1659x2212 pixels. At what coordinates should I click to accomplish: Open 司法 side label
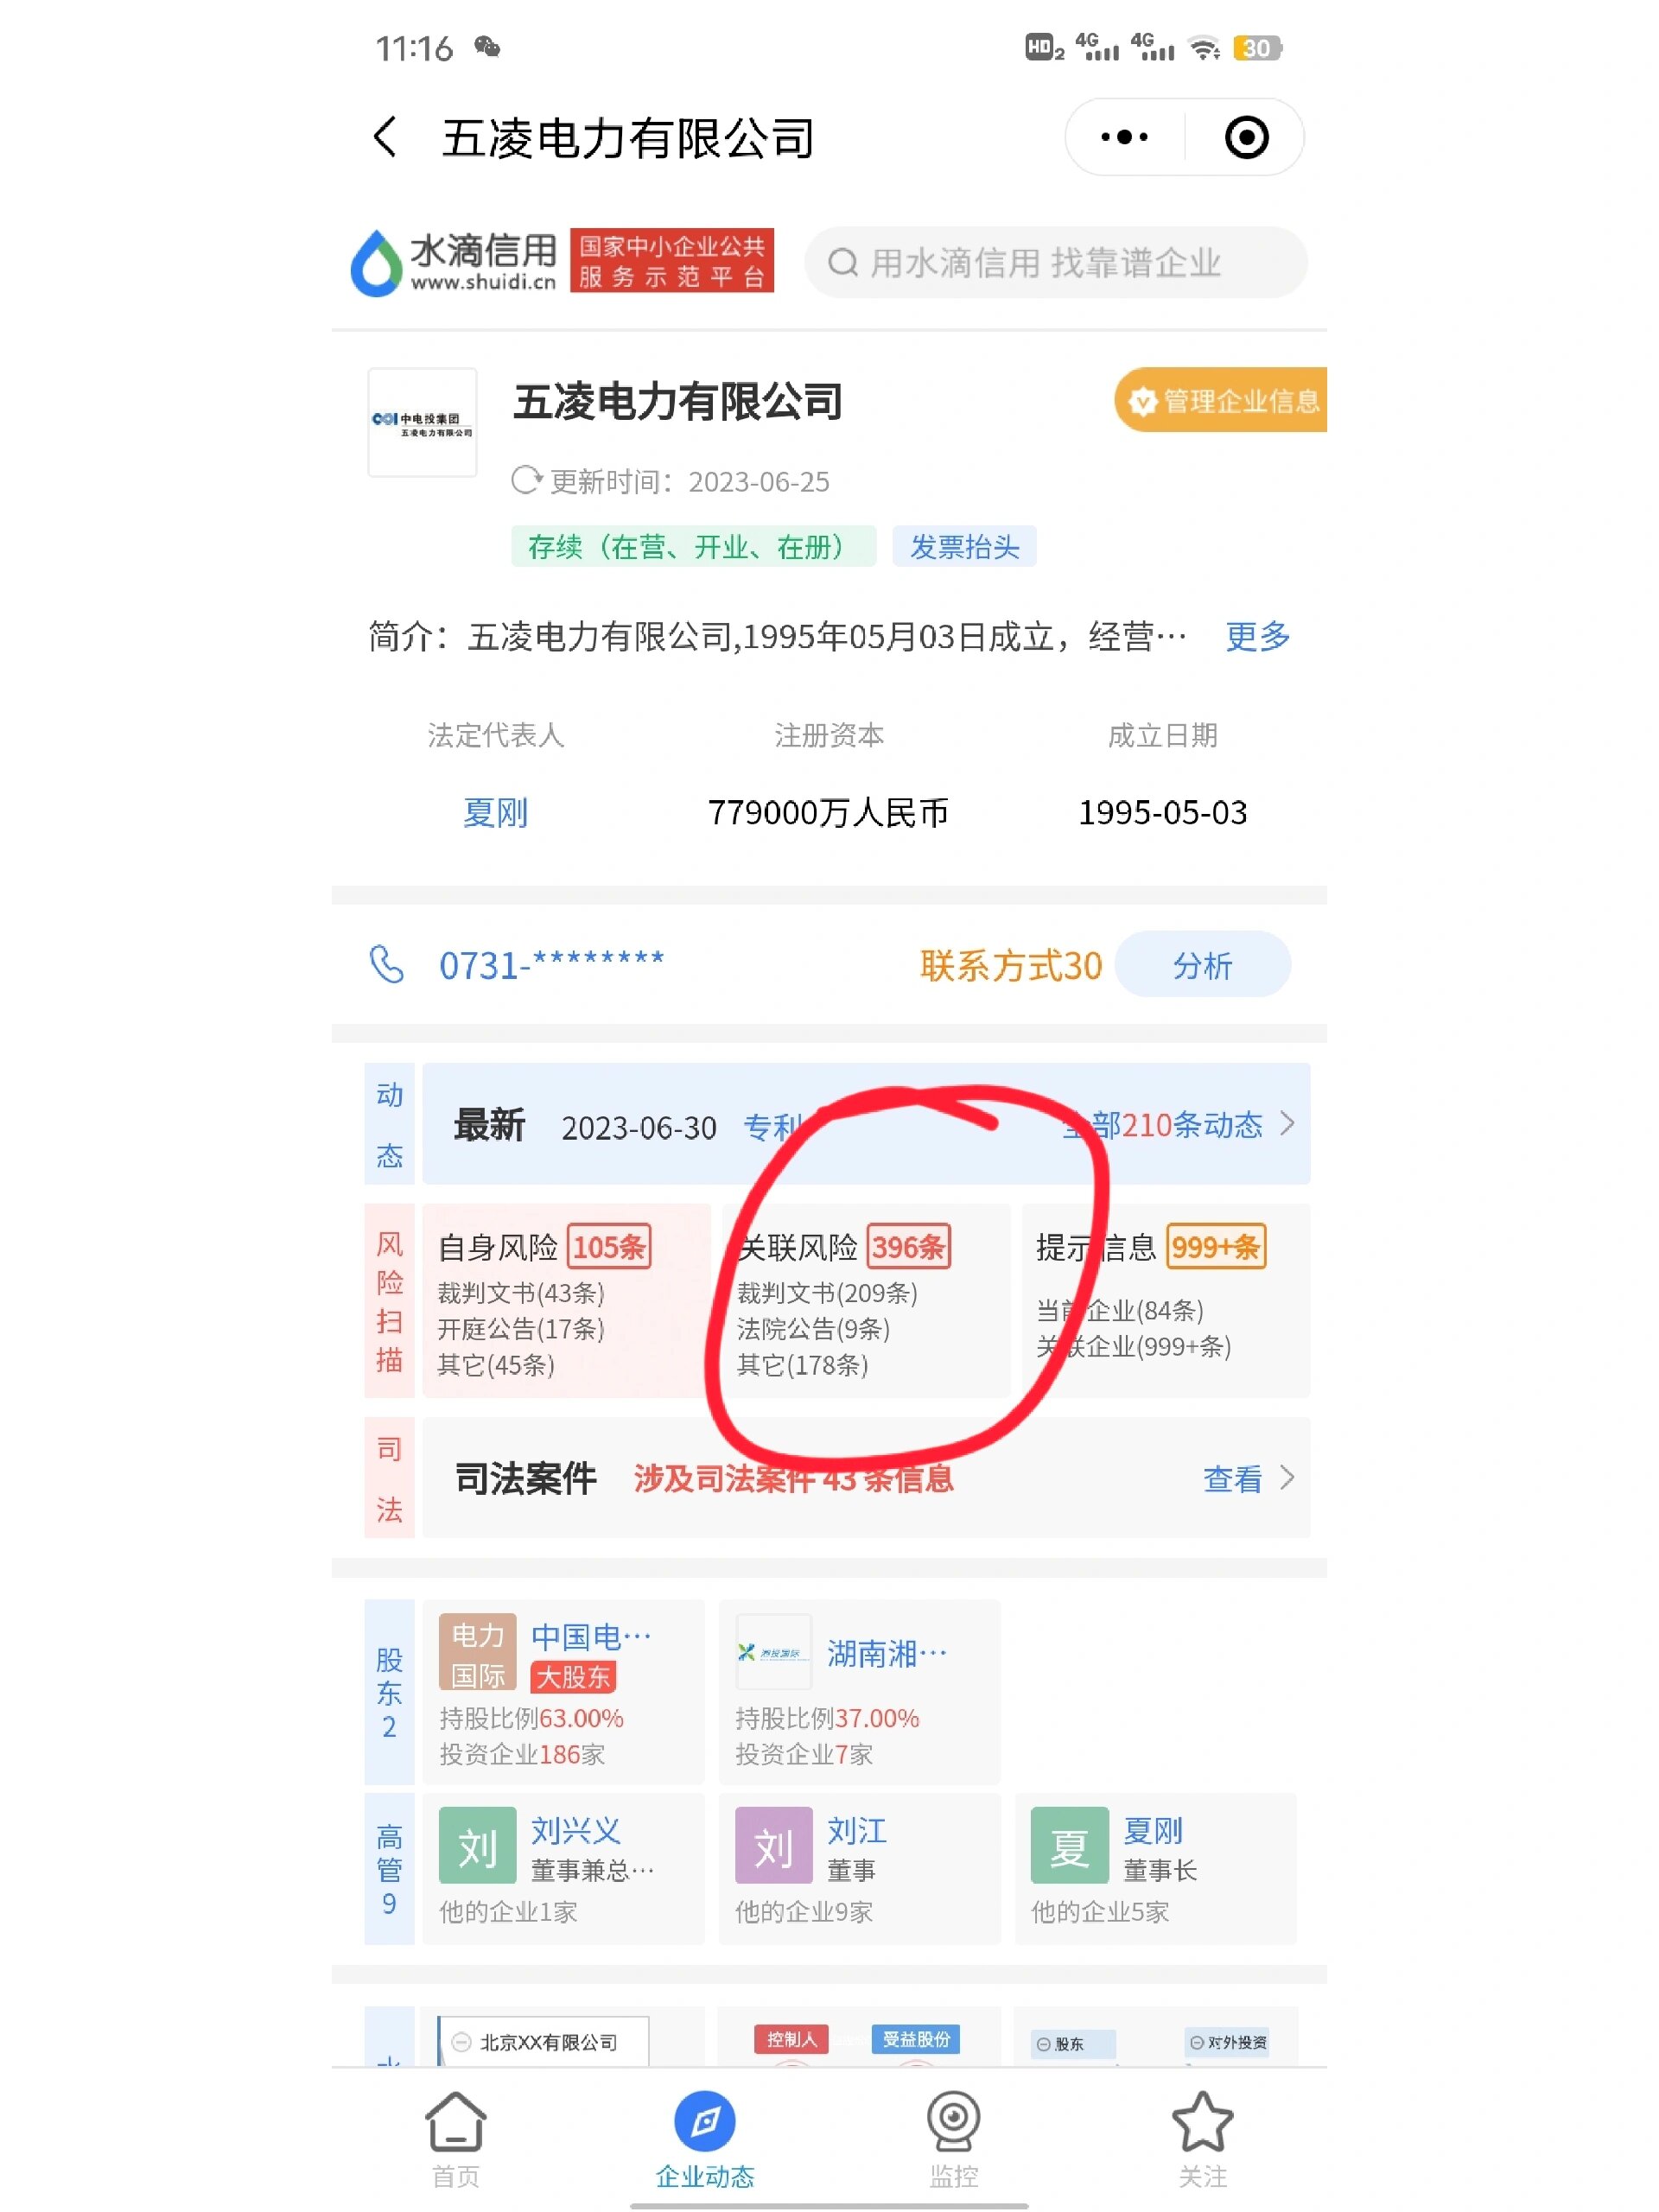point(389,1478)
